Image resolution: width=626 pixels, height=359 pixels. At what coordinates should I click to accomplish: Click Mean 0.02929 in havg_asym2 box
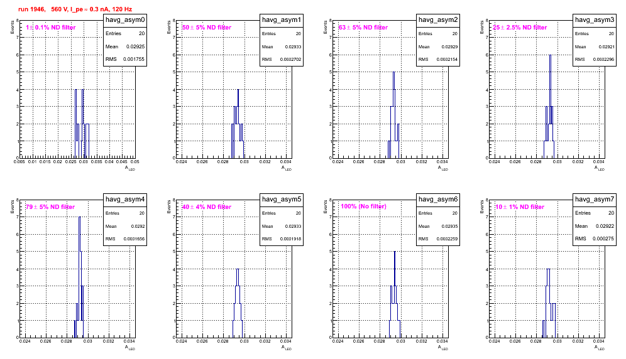pos(438,46)
